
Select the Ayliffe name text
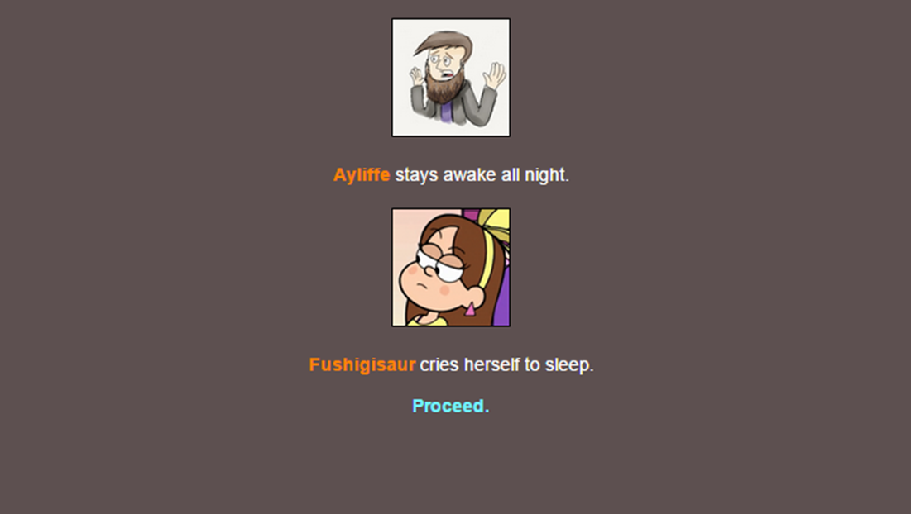click(x=362, y=174)
